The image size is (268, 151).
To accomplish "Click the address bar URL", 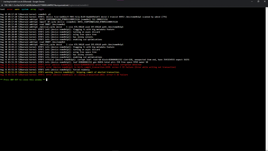I will [46, 5].
